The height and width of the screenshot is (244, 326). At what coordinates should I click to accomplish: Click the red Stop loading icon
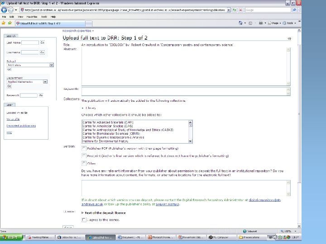pyautogui.click(x=240, y=10)
